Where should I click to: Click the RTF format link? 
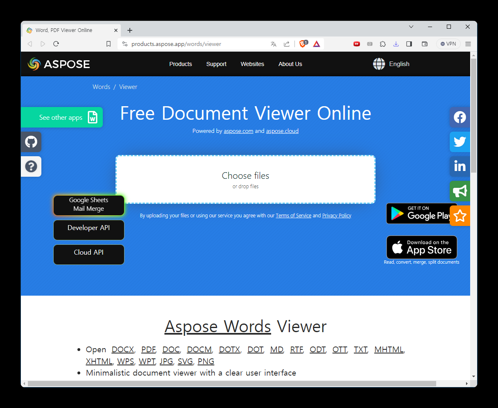coord(297,350)
